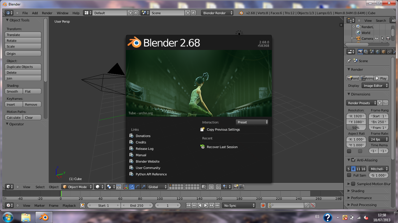Open the Blender Website link icon
Viewport: 398px width, 223px height.
(131, 161)
